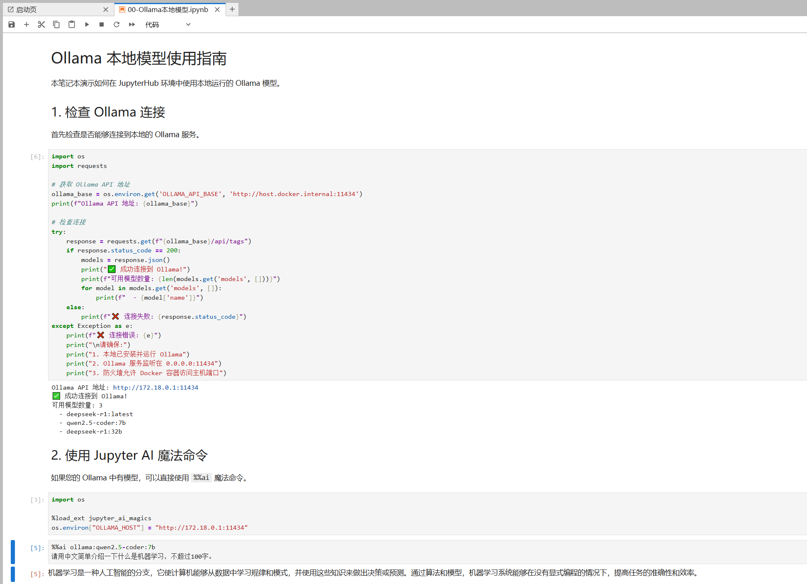Interrupt the kernel with the stop icon
The width and height of the screenshot is (807, 584).
102,24
